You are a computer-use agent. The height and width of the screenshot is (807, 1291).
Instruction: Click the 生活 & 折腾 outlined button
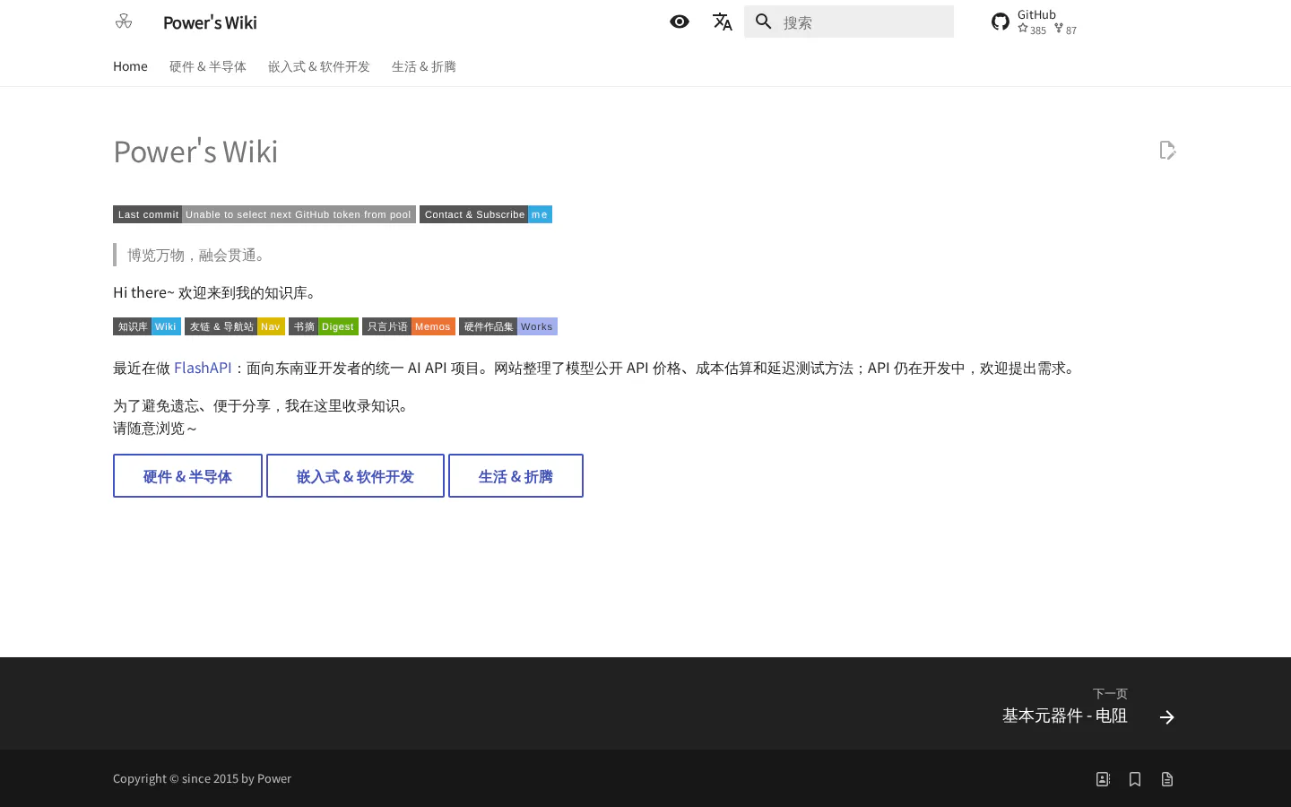pos(516,476)
